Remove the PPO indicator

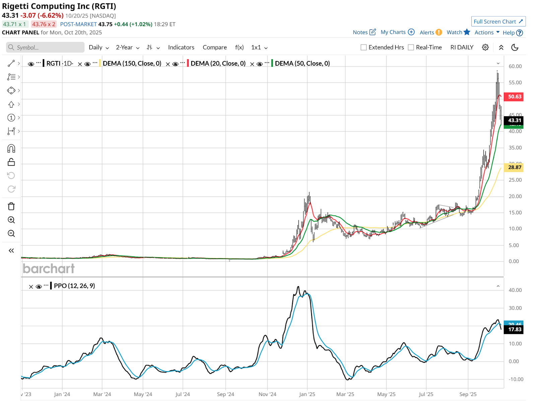coord(31,287)
